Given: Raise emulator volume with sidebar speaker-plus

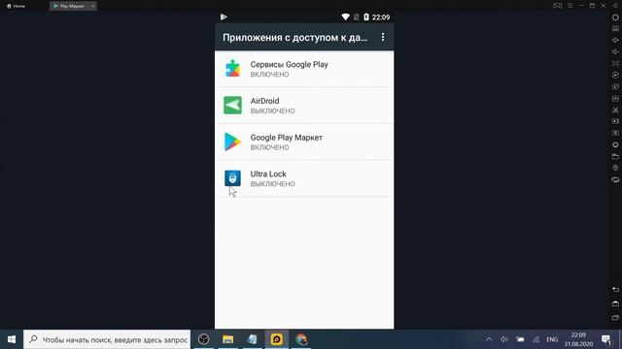Looking at the screenshot, I should click(x=615, y=41).
